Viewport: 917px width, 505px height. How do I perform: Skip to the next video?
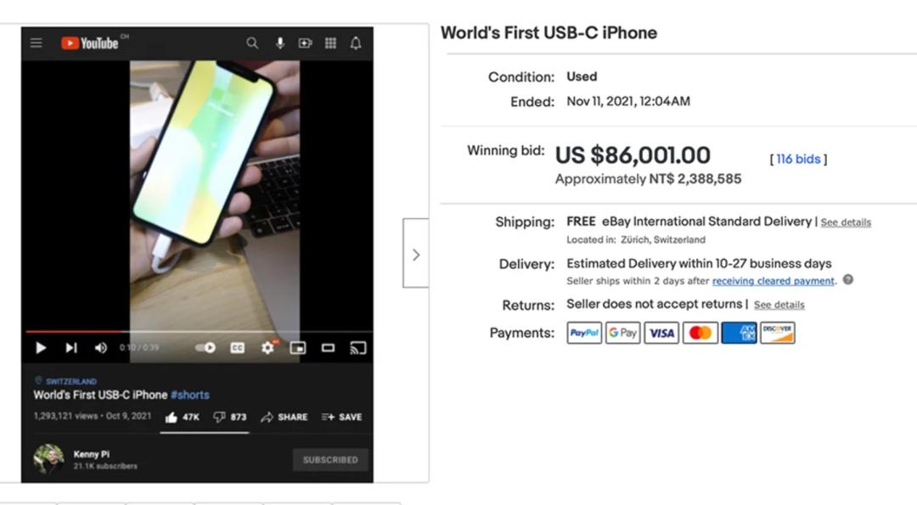pyautogui.click(x=70, y=348)
